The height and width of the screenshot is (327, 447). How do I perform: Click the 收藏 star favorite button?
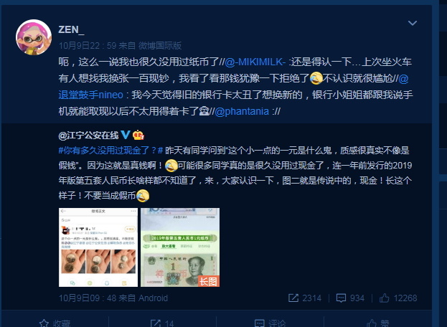[x=55, y=323]
